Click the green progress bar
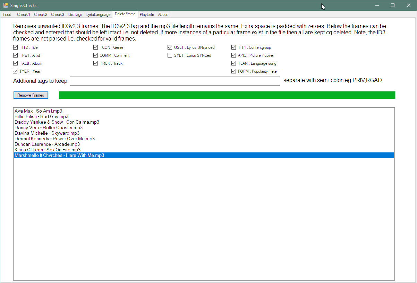417x283 pixels. tap(227, 95)
